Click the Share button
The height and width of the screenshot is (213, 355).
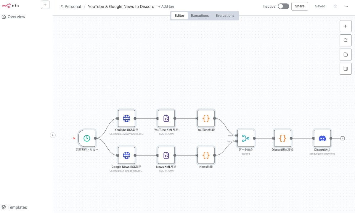pyautogui.click(x=300, y=6)
